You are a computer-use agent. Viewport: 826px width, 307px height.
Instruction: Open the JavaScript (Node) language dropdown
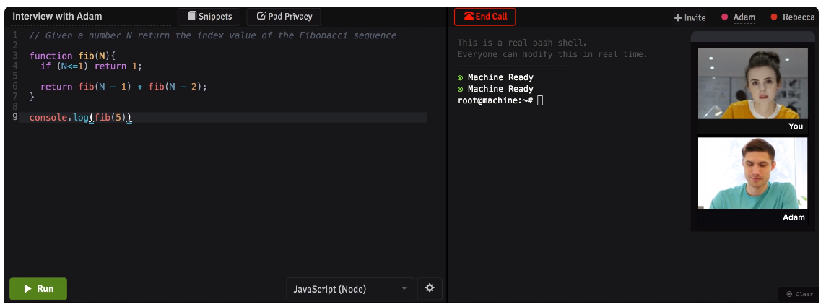tap(349, 288)
